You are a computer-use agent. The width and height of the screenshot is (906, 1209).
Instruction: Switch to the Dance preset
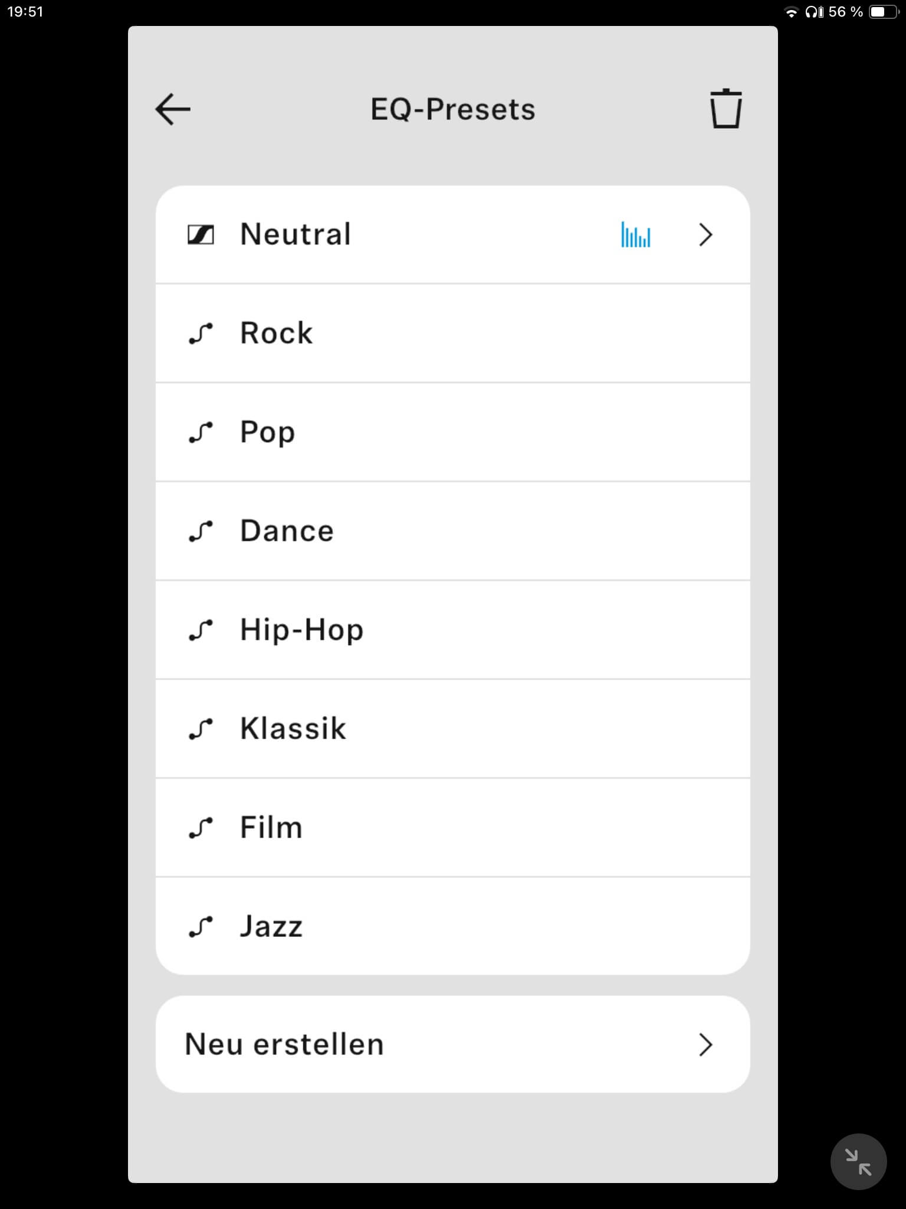(287, 531)
